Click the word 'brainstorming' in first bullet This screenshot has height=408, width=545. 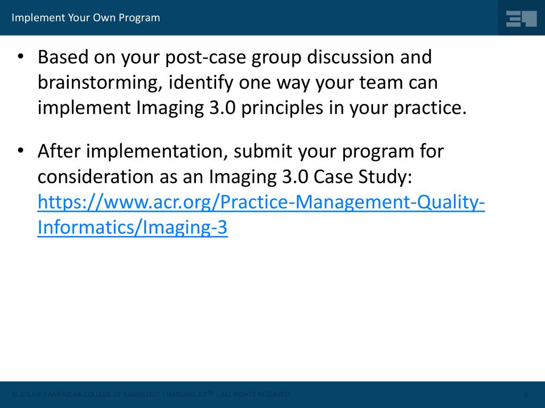(100, 82)
